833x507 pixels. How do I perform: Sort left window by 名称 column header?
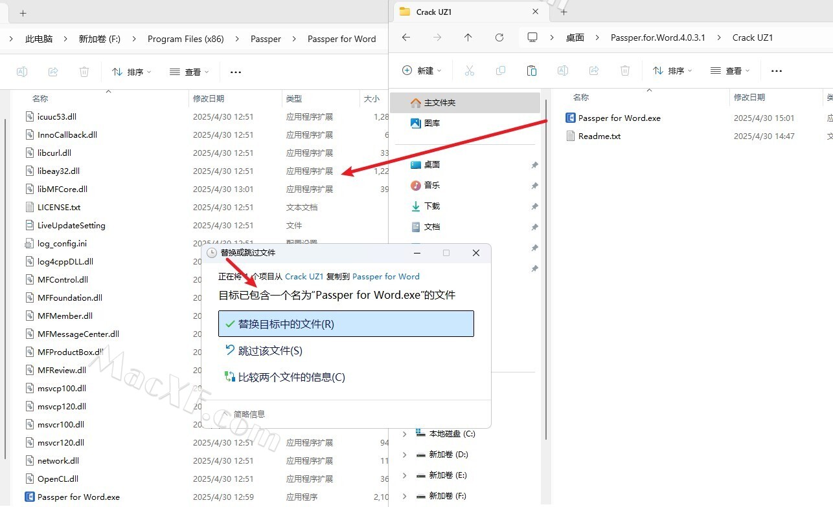40,98
